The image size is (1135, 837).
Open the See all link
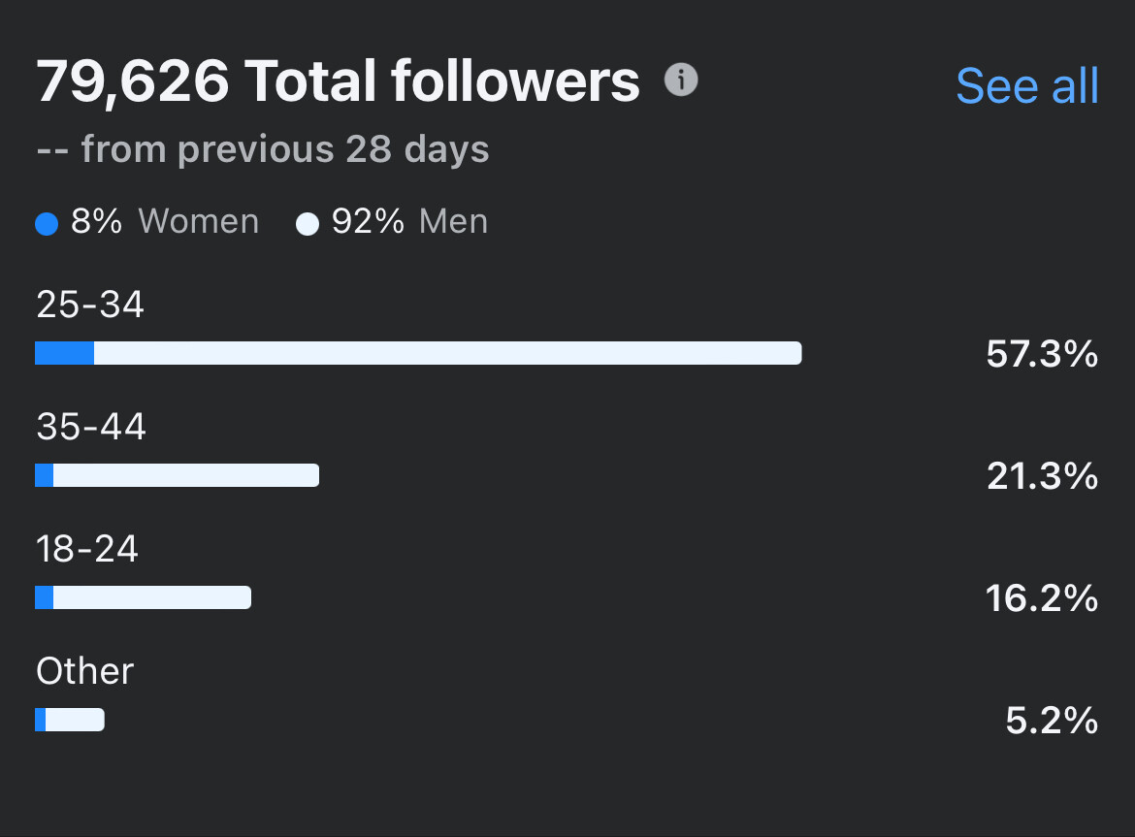[x=1026, y=85]
